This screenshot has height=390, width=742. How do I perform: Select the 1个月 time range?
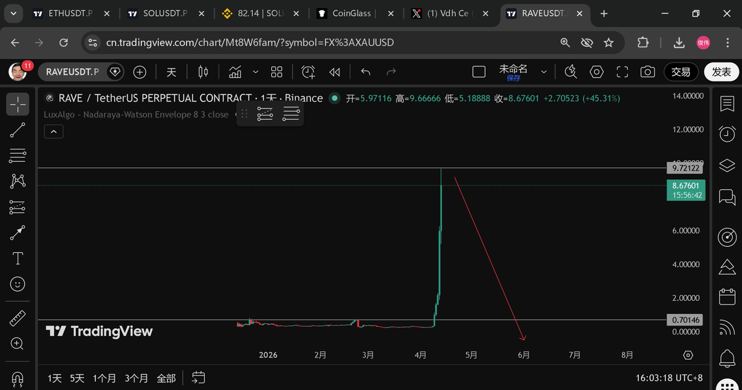104,378
